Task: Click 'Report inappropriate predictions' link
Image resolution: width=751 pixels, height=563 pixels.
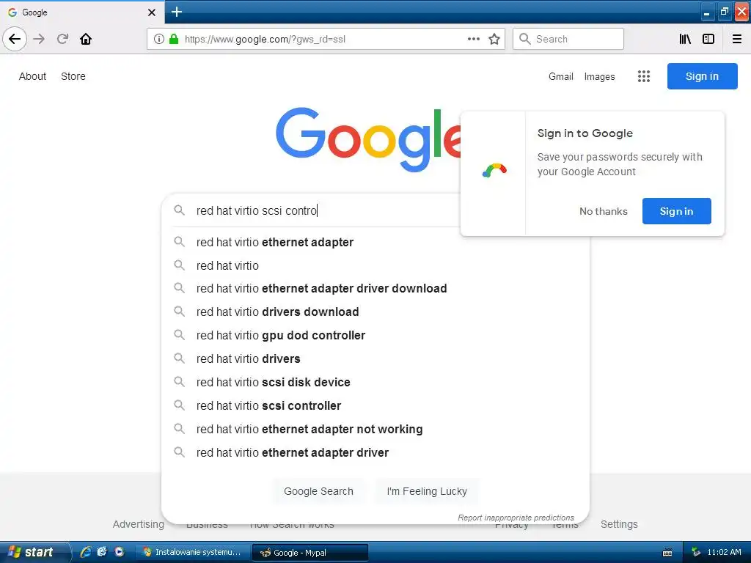Action: pyautogui.click(x=516, y=518)
